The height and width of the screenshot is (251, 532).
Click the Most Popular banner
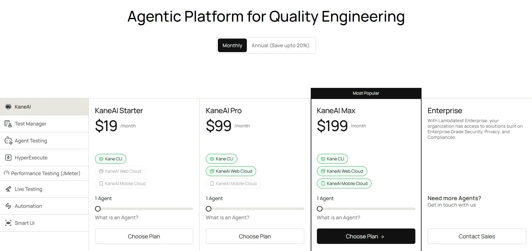click(366, 93)
